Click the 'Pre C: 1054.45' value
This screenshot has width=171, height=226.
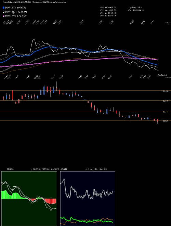[108, 15]
